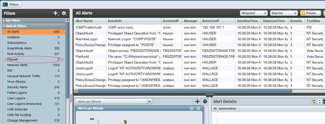Toggle the Filters sidebar button at top
The height and width of the screenshot is (124, 325).
[x=12, y=4]
